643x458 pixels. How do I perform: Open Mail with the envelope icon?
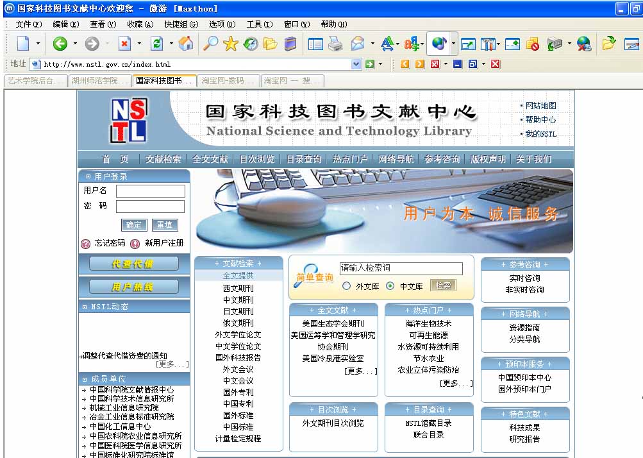tap(358, 43)
